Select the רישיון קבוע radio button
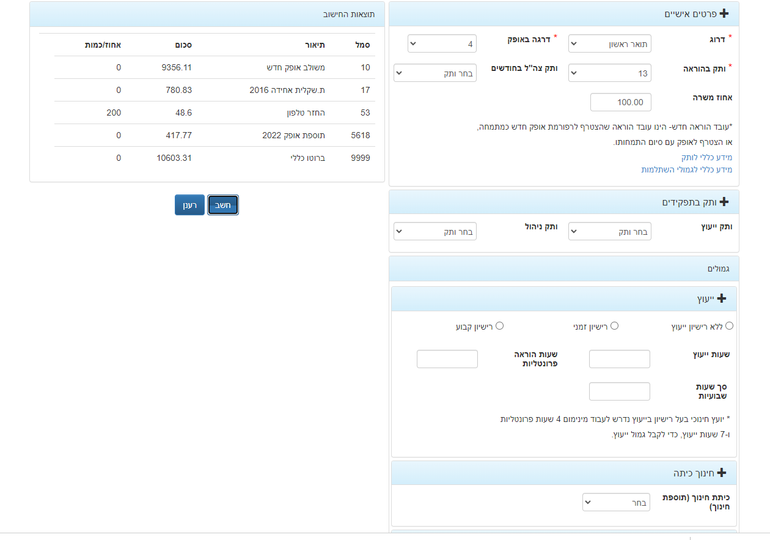 (500, 326)
